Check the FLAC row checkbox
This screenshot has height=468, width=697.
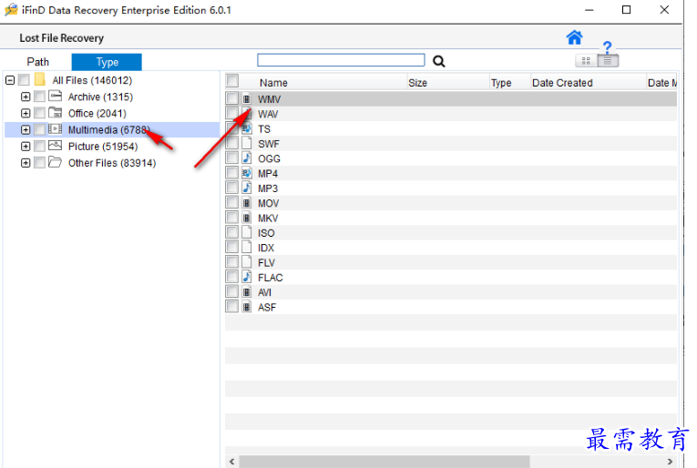tap(231, 277)
